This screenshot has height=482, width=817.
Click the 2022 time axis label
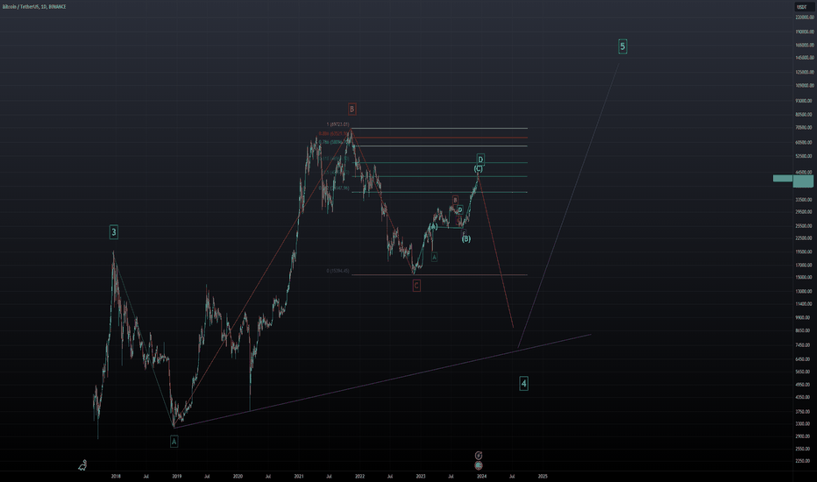[359, 476]
